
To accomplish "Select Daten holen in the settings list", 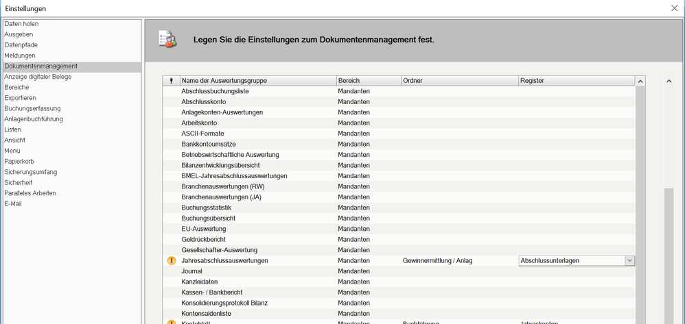I will tap(21, 24).
